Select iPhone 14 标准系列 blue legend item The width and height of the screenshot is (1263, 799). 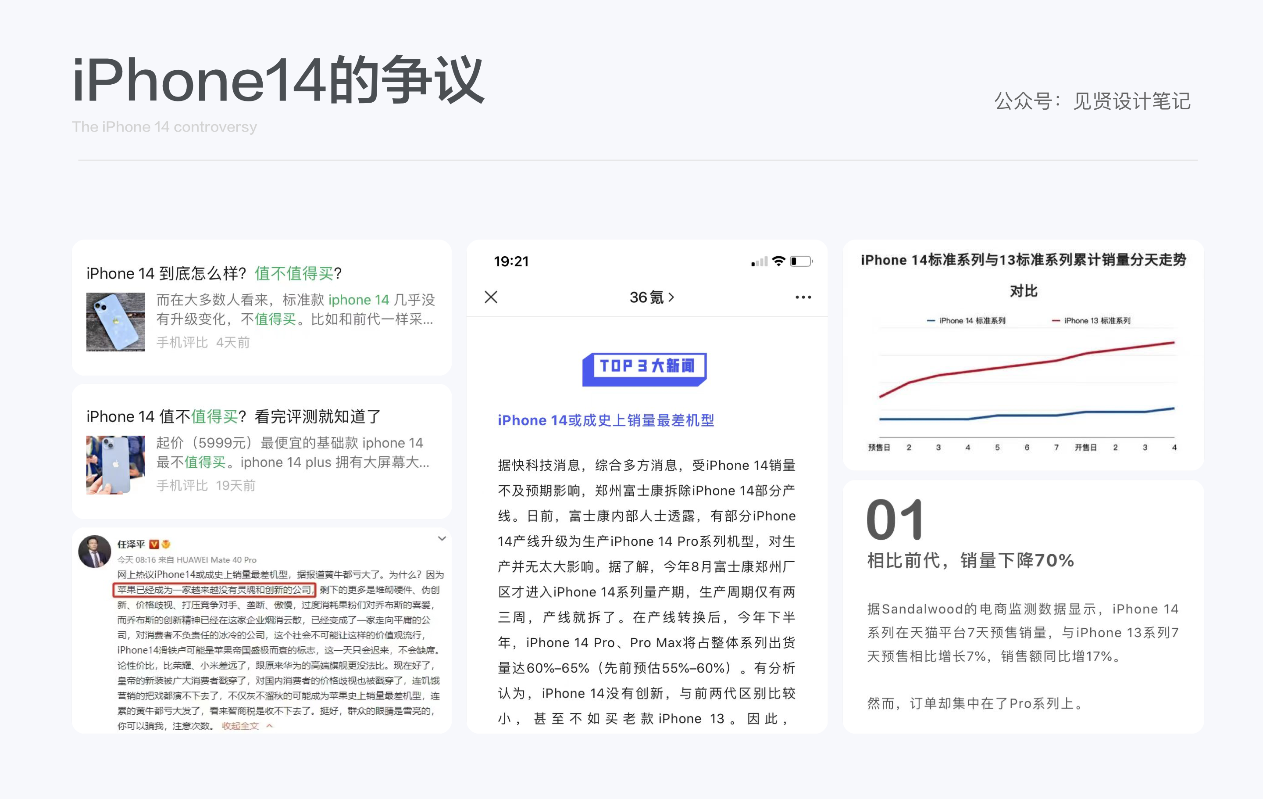[x=966, y=321]
